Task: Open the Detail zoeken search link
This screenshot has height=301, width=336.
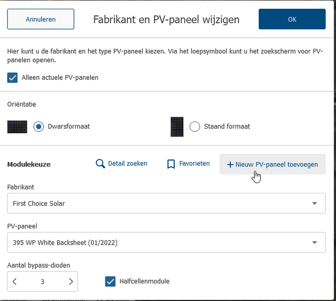Action: coord(128,163)
